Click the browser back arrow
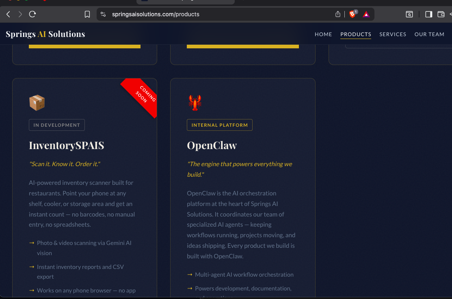The height and width of the screenshot is (299, 452). tap(8, 14)
